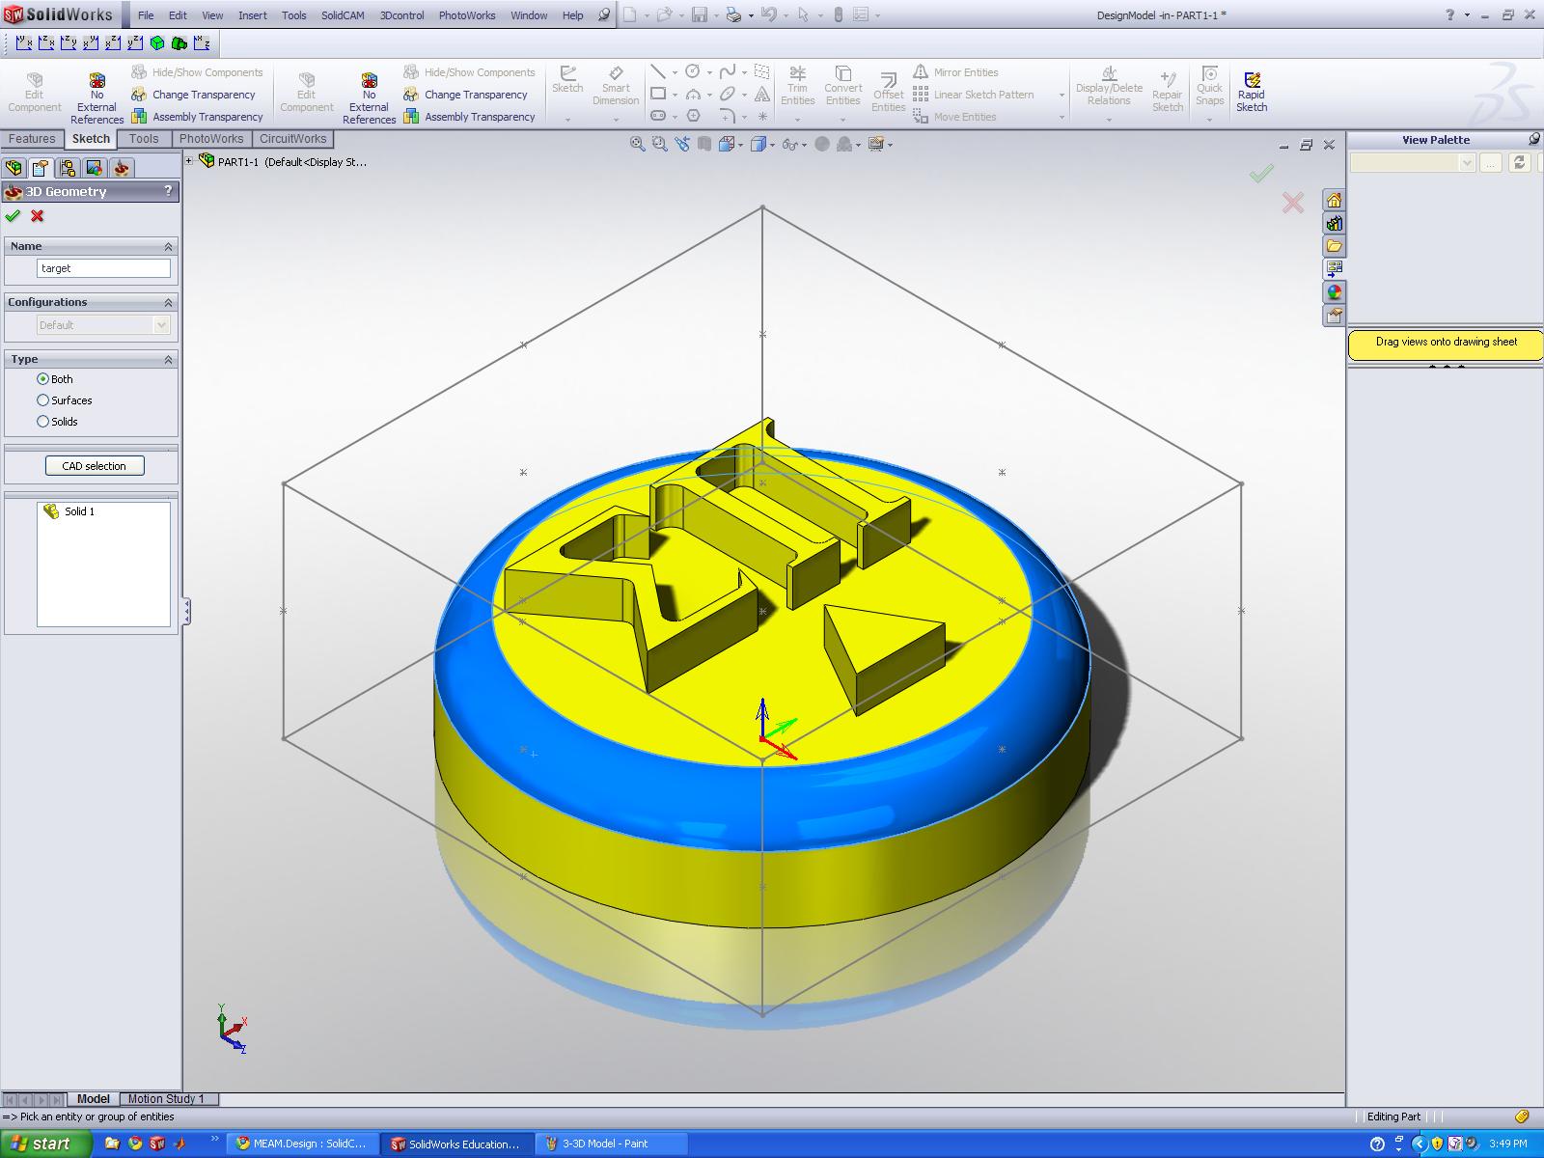The width and height of the screenshot is (1544, 1158).
Task: Open the File menu
Action: [146, 15]
